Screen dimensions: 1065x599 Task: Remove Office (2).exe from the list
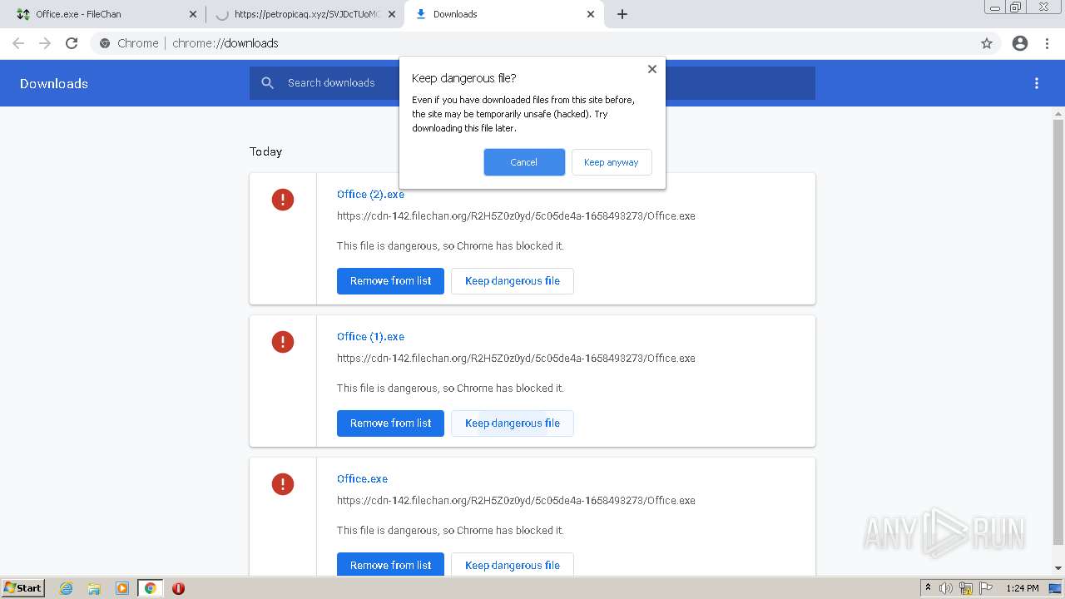(x=390, y=281)
